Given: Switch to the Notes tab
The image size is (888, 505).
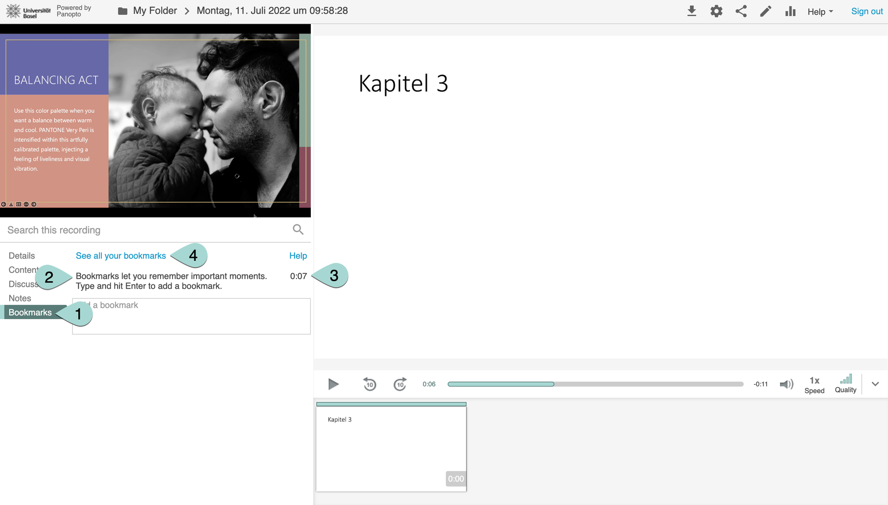Looking at the screenshot, I should (x=20, y=298).
